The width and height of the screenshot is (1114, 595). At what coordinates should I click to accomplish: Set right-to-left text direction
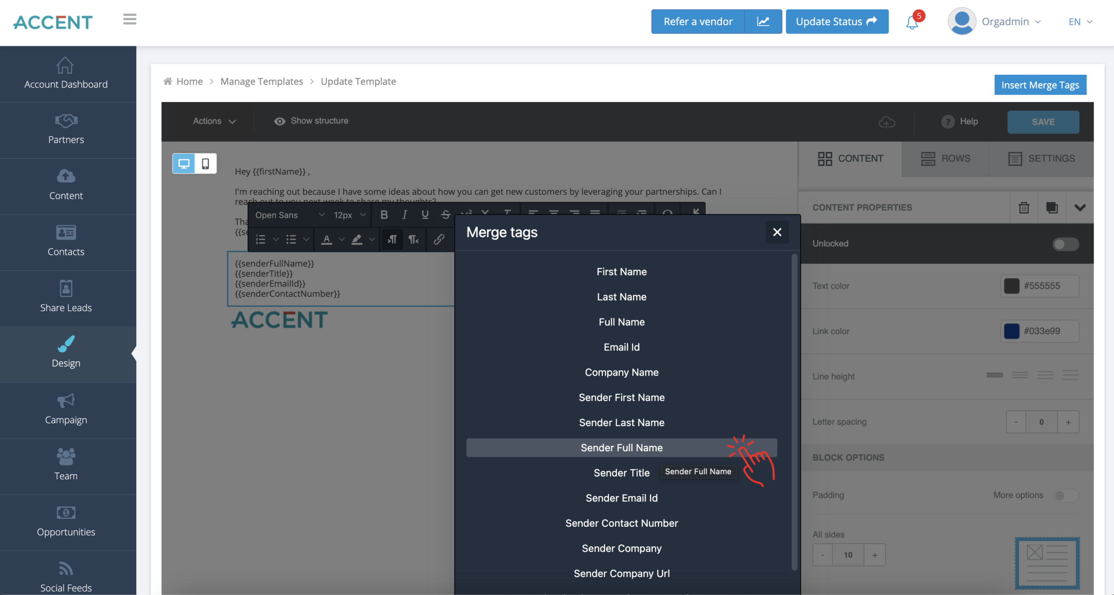(413, 239)
